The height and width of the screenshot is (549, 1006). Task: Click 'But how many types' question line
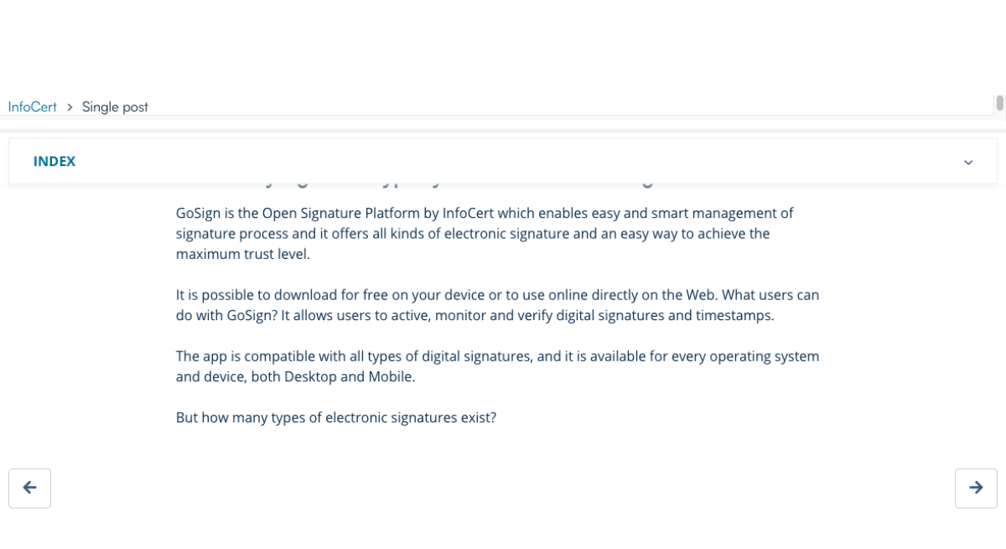[336, 417]
